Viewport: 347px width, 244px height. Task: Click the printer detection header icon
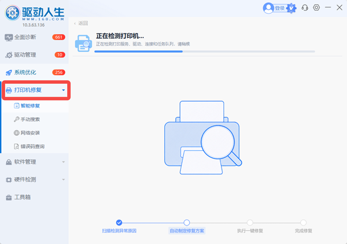click(83, 43)
